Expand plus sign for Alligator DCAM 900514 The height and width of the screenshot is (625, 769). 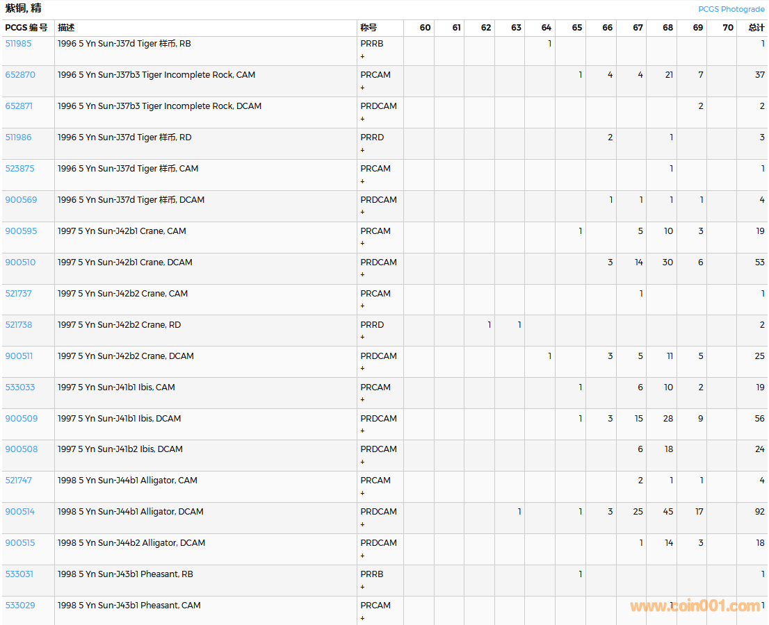(362, 524)
